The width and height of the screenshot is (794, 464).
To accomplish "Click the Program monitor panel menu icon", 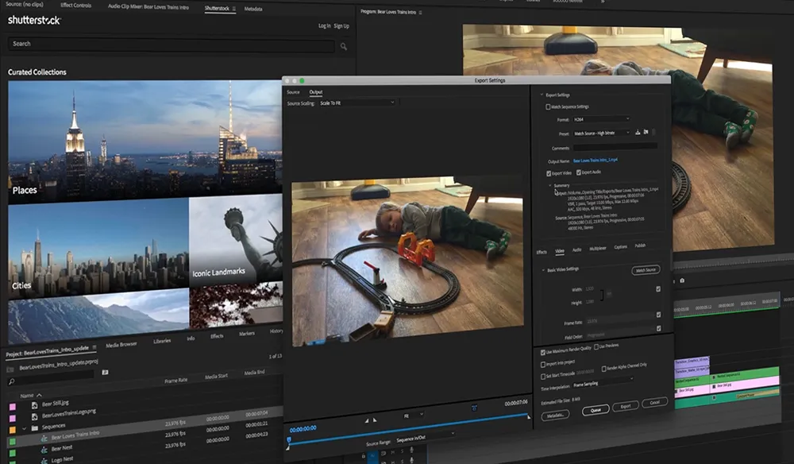I will (420, 12).
